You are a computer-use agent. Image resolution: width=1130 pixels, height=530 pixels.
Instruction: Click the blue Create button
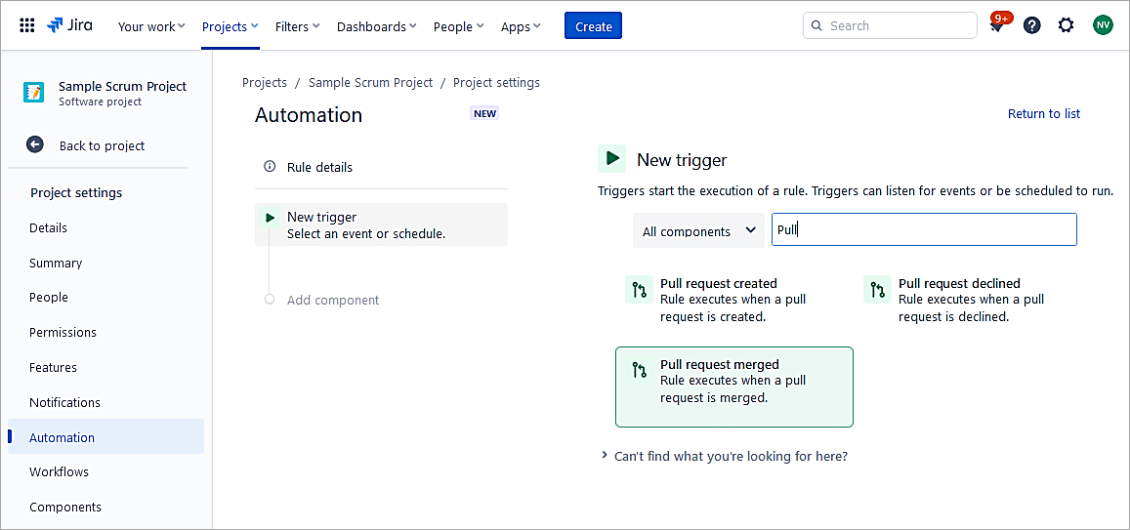coord(593,26)
